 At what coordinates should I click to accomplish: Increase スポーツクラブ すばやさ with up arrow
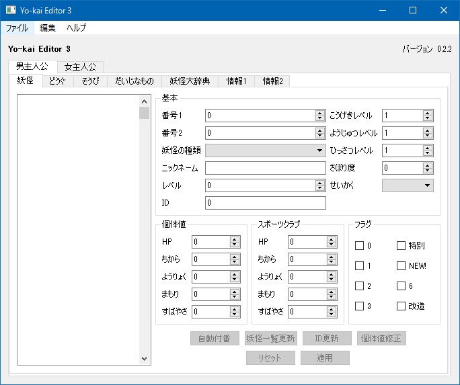pyautogui.click(x=331, y=309)
